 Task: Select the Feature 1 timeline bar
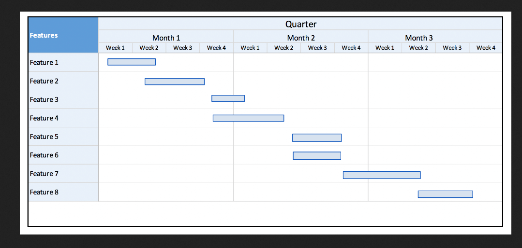(x=132, y=62)
